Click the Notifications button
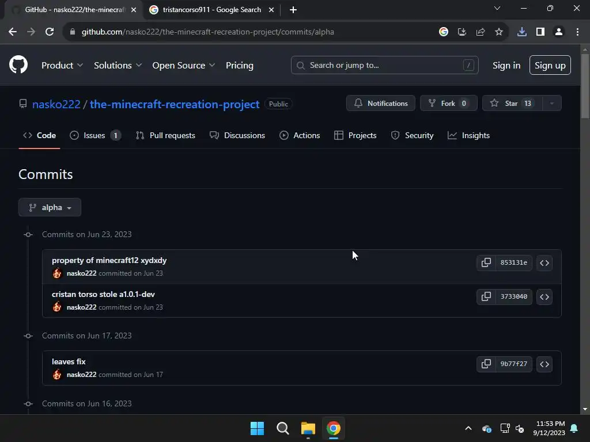 coord(381,104)
